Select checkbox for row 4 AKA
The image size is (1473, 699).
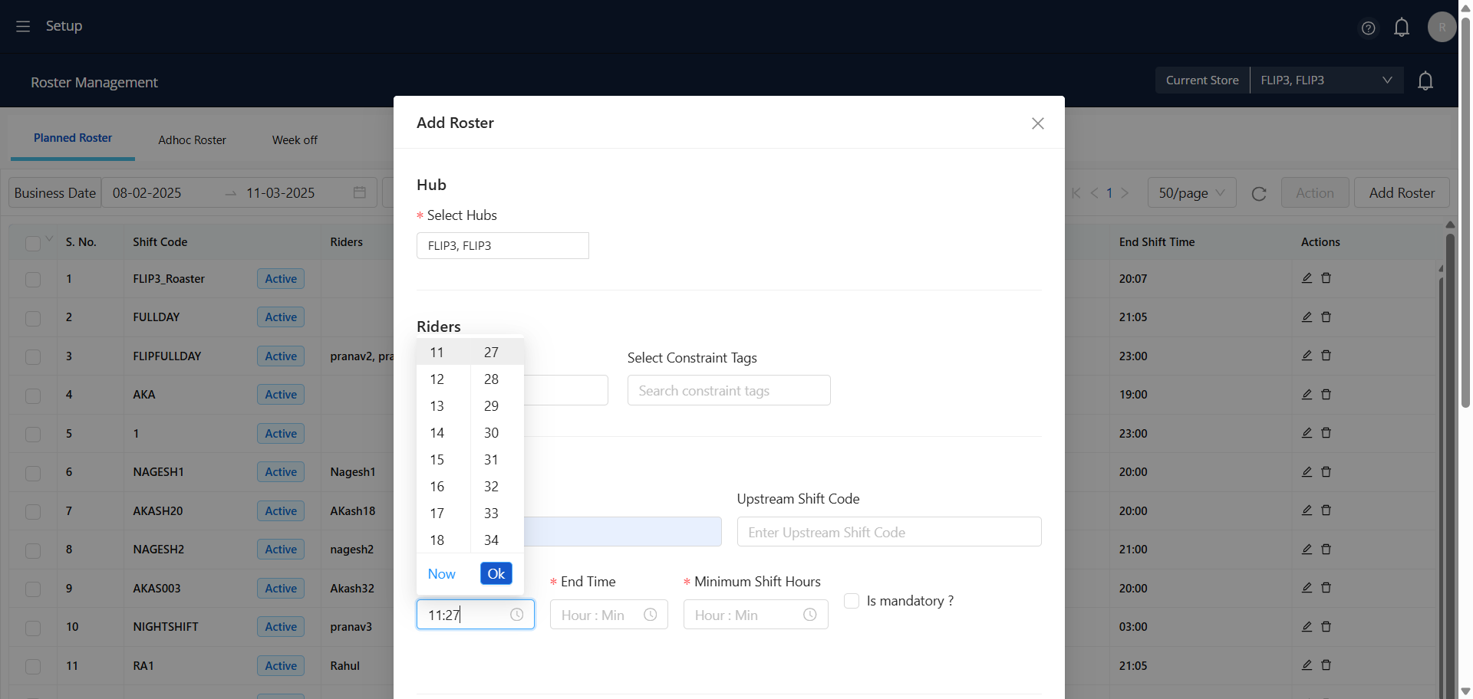33,395
